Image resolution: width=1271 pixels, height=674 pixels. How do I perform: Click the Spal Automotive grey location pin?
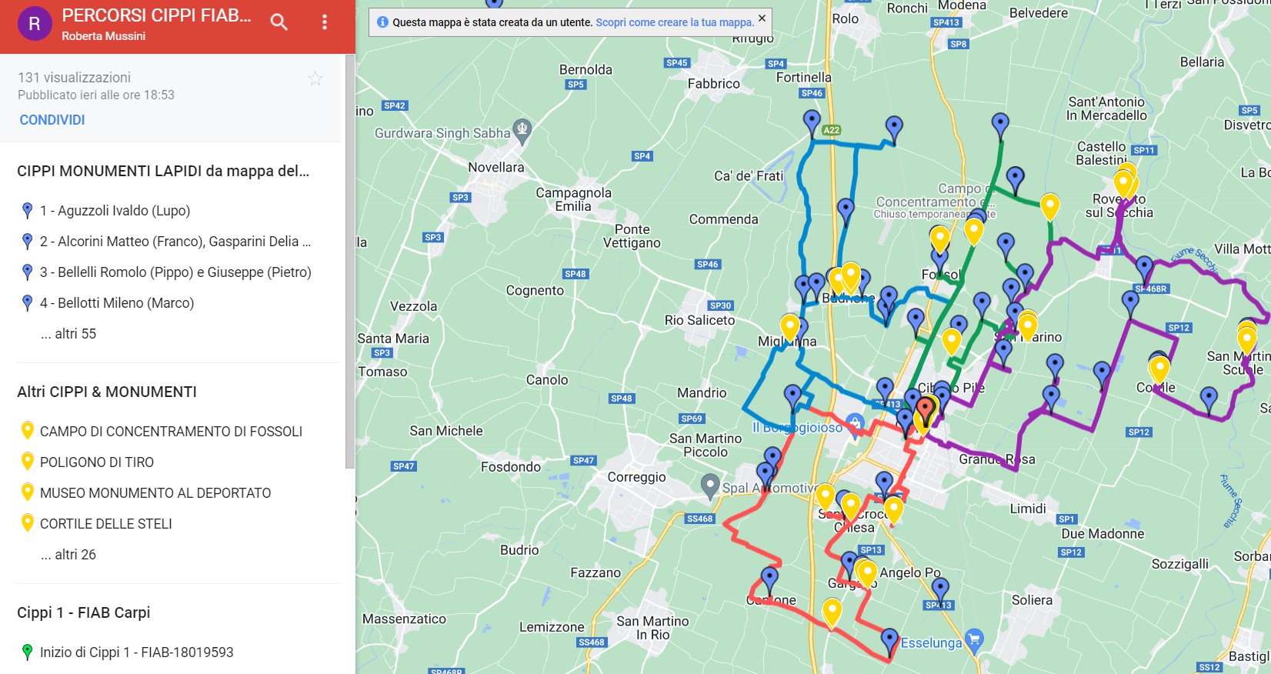click(x=710, y=485)
